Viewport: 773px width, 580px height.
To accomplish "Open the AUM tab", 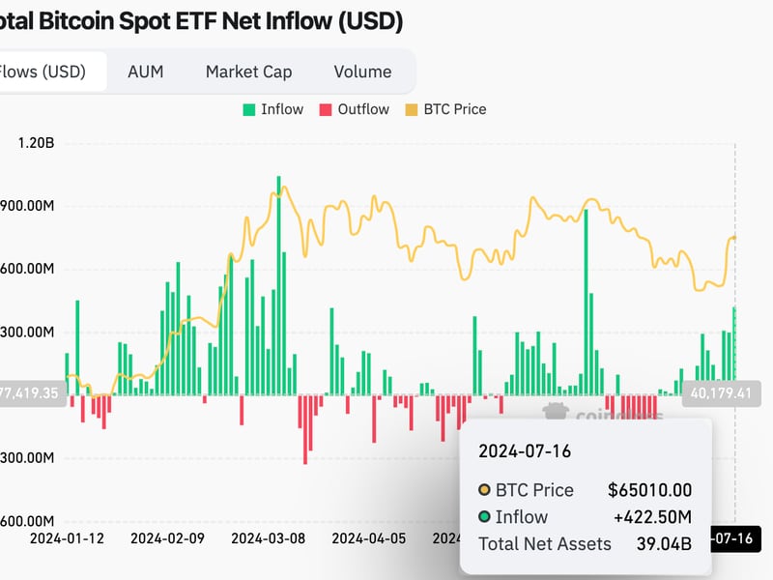I will pos(145,72).
